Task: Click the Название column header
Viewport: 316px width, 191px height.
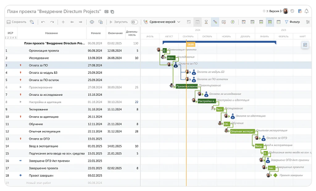Action: (52, 33)
